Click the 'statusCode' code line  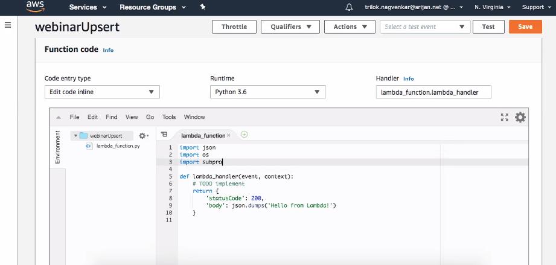(235, 199)
